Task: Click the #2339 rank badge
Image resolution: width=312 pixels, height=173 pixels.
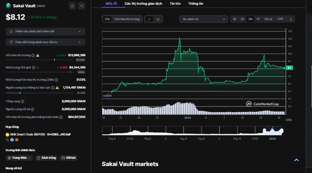Action: click(81, 60)
